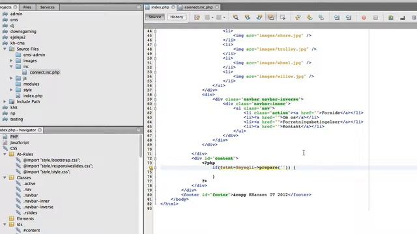Close the Navigator panel tab

pos(40,130)
